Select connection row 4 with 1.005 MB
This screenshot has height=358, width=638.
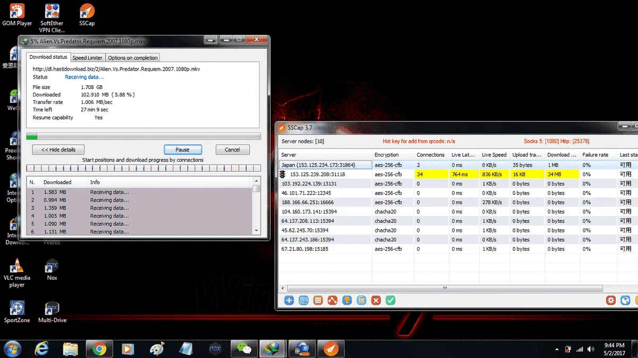click(139, 216)
